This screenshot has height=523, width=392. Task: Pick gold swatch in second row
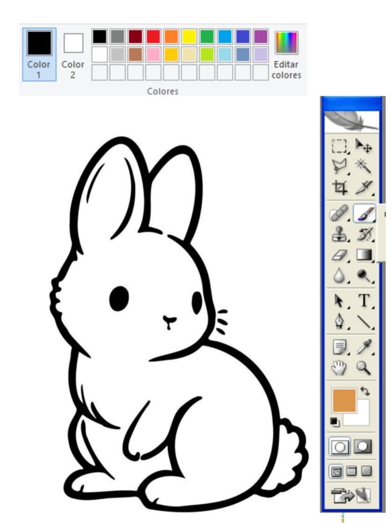[171, 54]
